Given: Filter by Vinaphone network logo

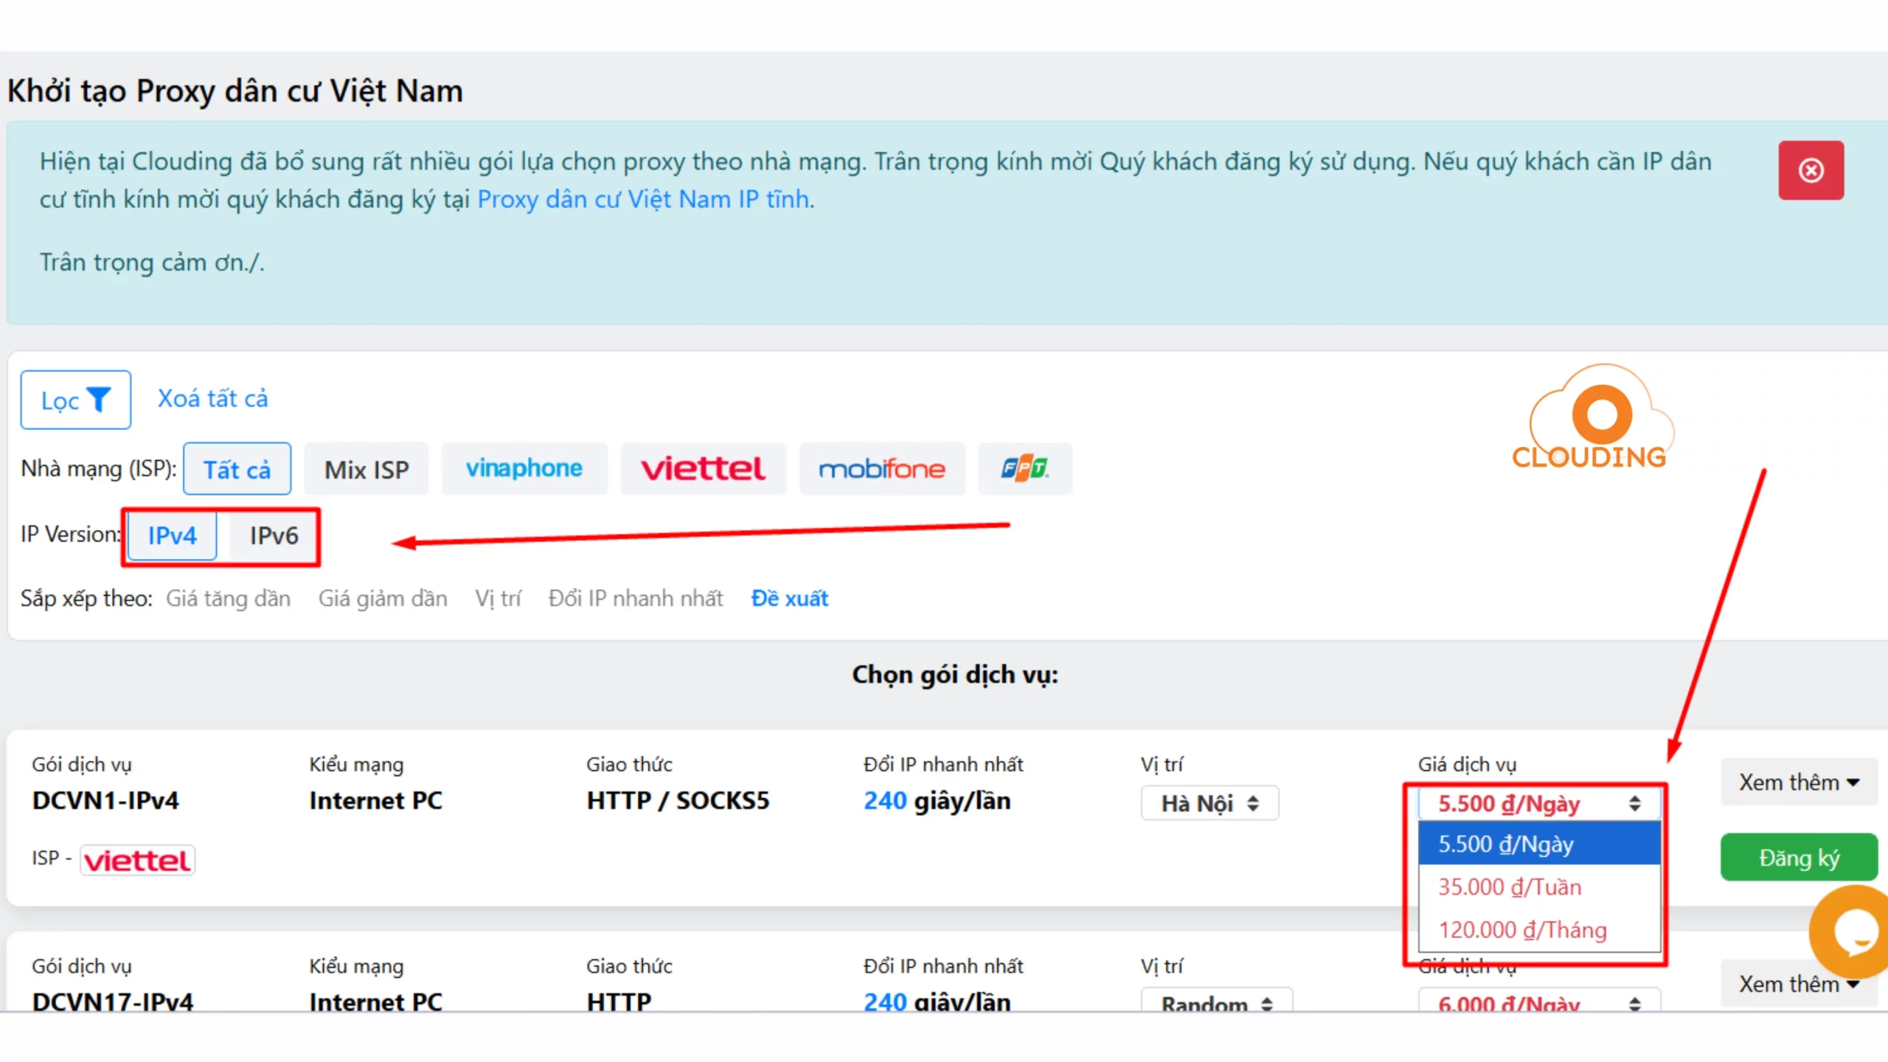Looking at the screenshot, I should pyautogui.click(x=524, y=469).
